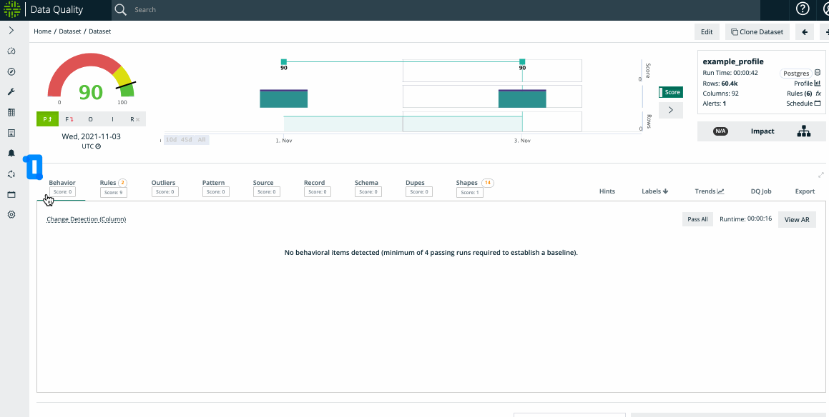The image size is (829, 417).
Task: Switch to the Outliers tab
Action: click(163, 183)
